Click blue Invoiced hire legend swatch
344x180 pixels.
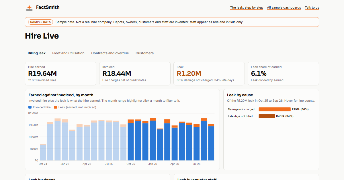[x=30, y=107]
